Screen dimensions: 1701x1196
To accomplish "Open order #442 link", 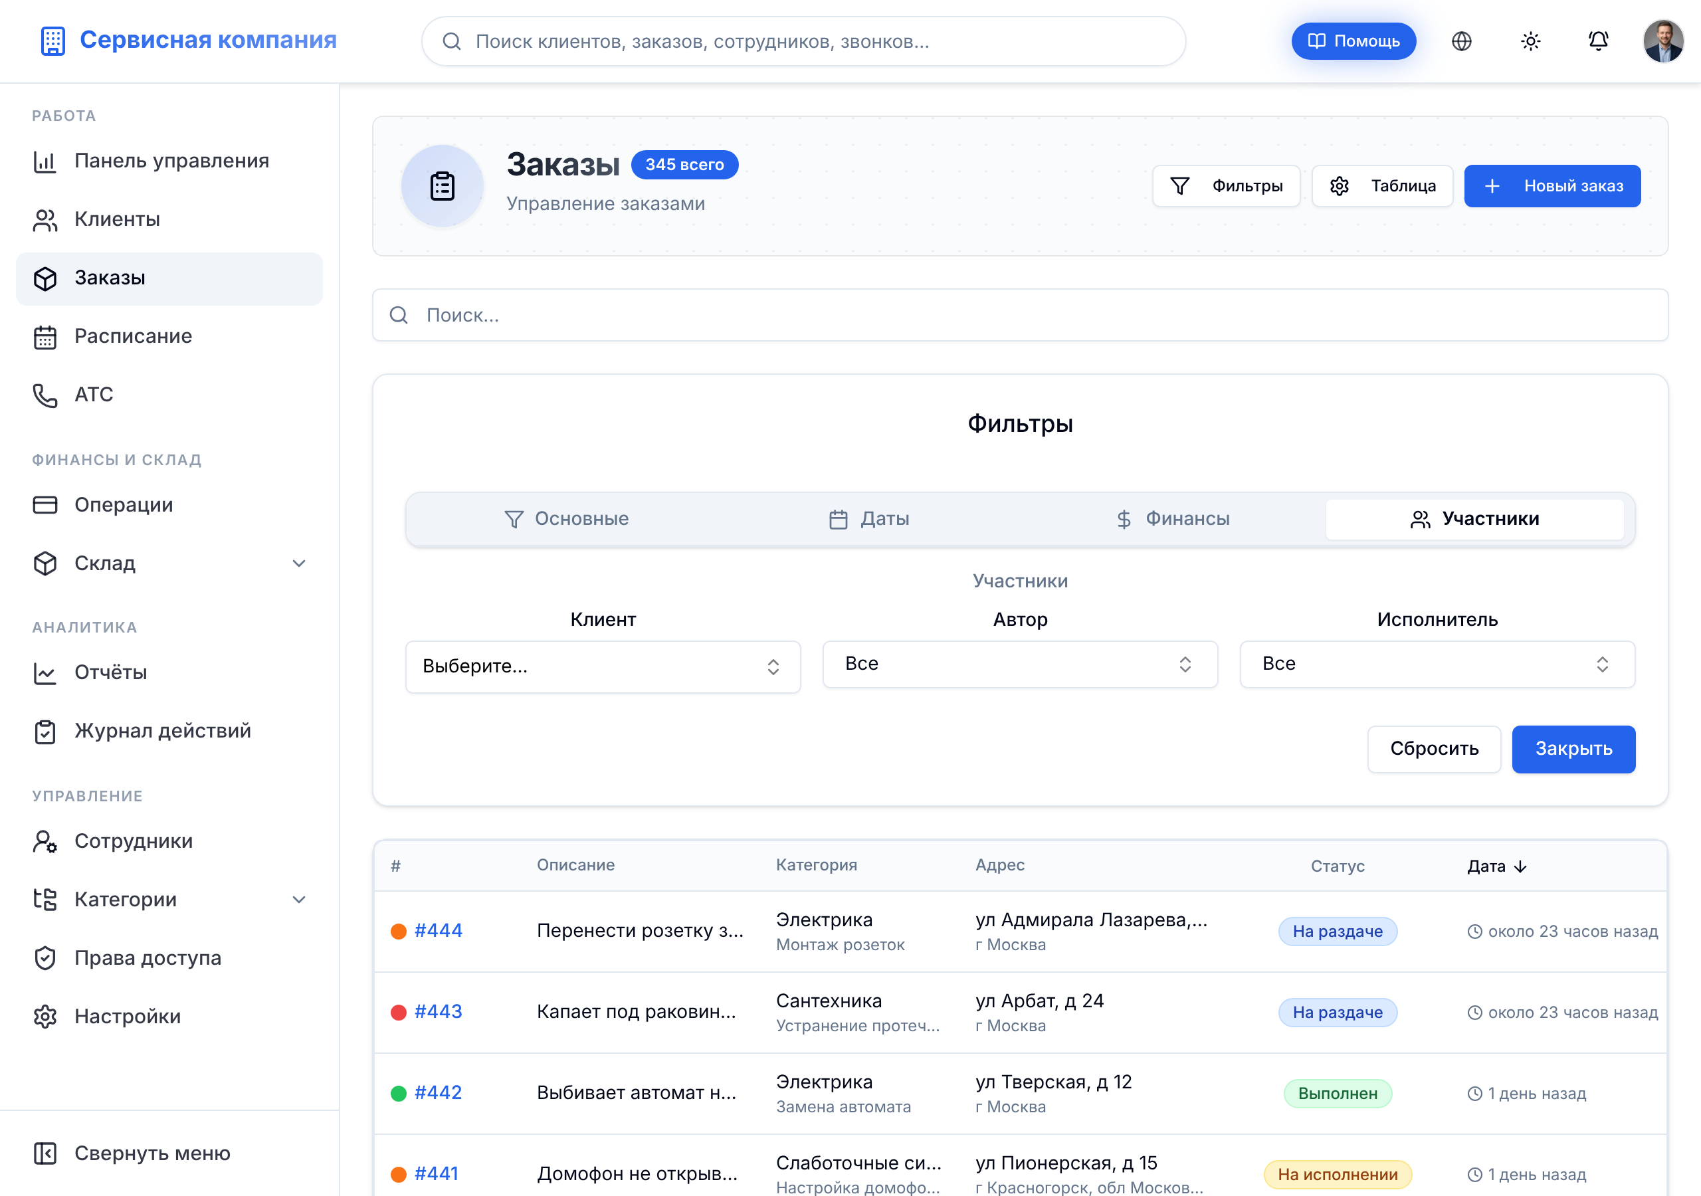I will [438, 1093].
